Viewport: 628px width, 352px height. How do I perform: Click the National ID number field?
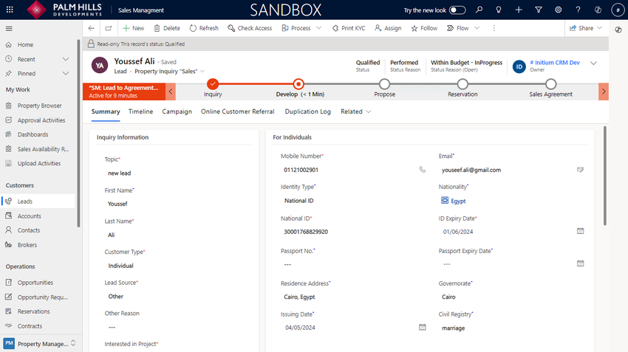[x=347, y=232]
